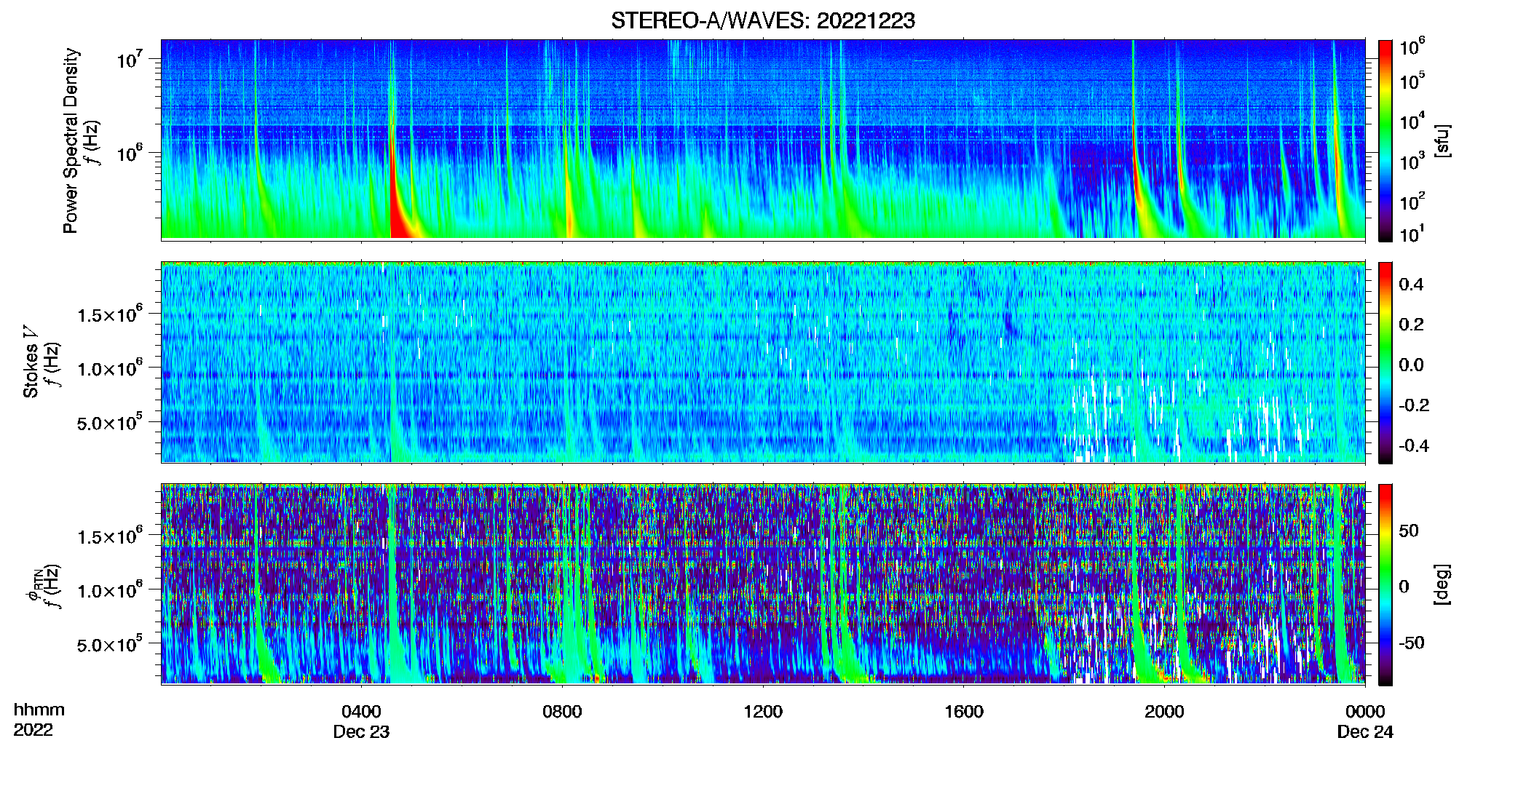Image resolution: width=1526 pixels, height=786 pixels.
Task: Click the power spectral density colorbar
Action: (1385, 140)
